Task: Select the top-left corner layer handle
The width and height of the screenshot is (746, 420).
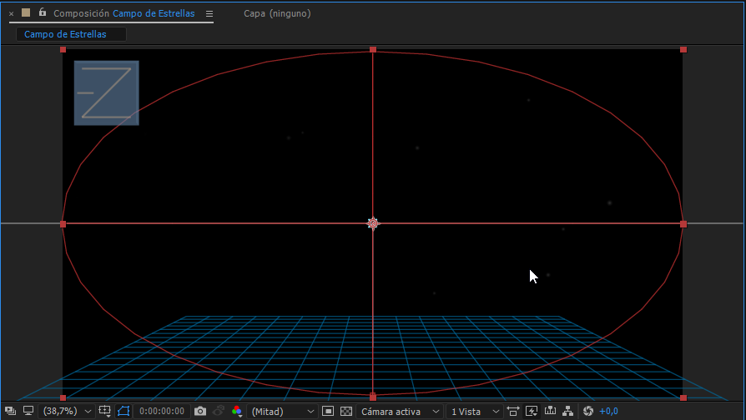Action: [x=63, y=49]
